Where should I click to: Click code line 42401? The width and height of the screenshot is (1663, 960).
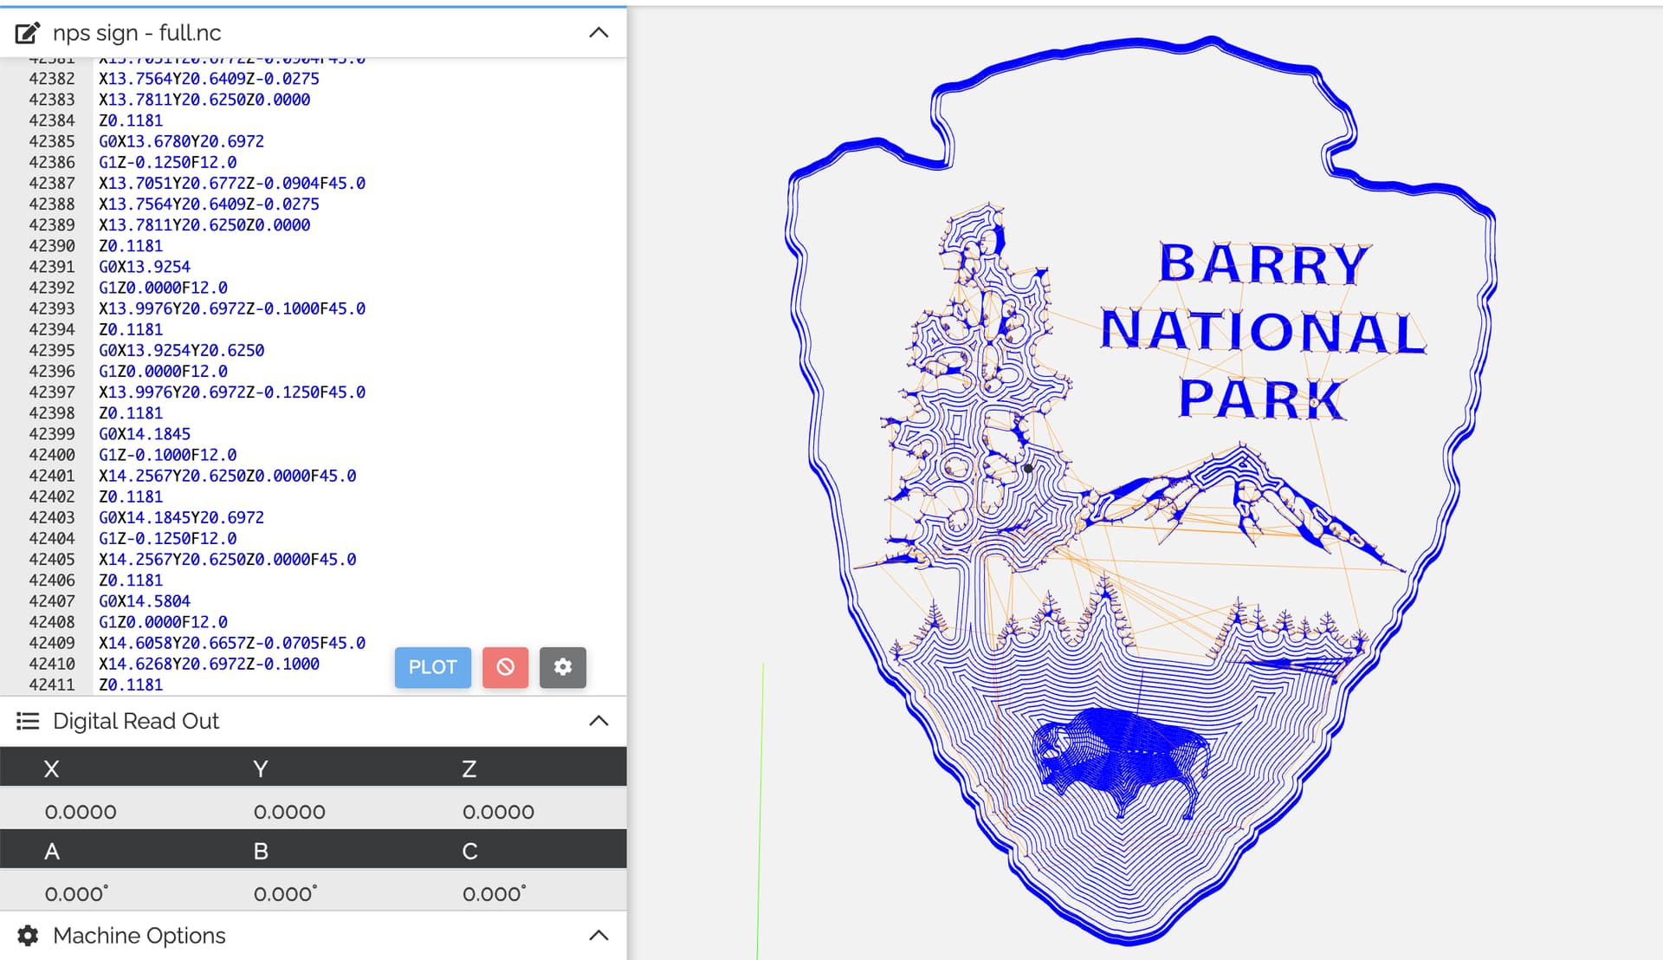(227, 476)
